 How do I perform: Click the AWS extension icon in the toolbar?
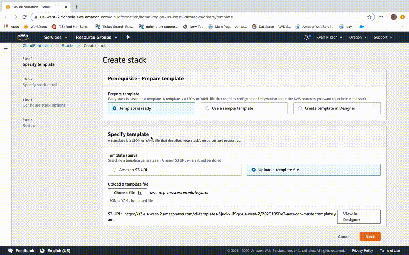click(x=381, y=17)
